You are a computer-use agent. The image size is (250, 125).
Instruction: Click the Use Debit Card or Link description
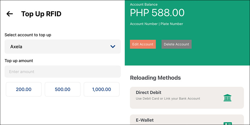tap(168, 99)
